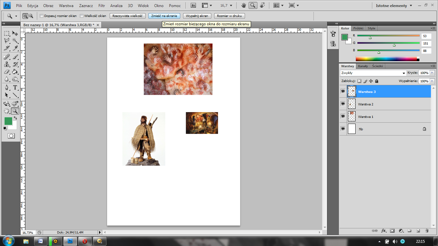The width and height of the screenshot is (438, 246).
Task: Select the Slice tool
Action: pyautogui.click(x=7, y=48)
